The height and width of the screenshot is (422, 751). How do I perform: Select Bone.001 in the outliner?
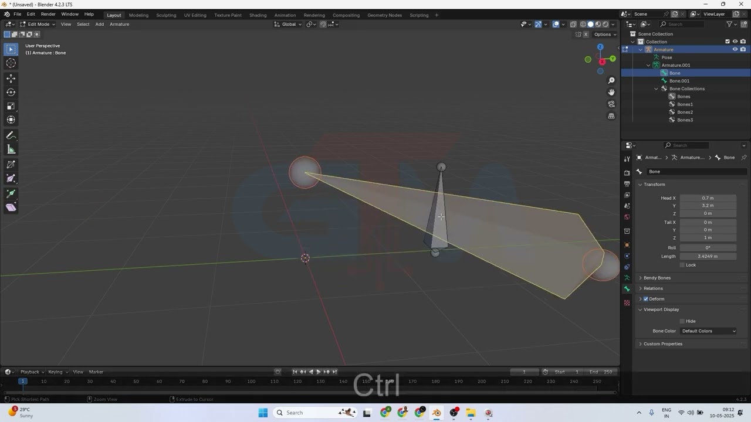click(x=679, y=81)
